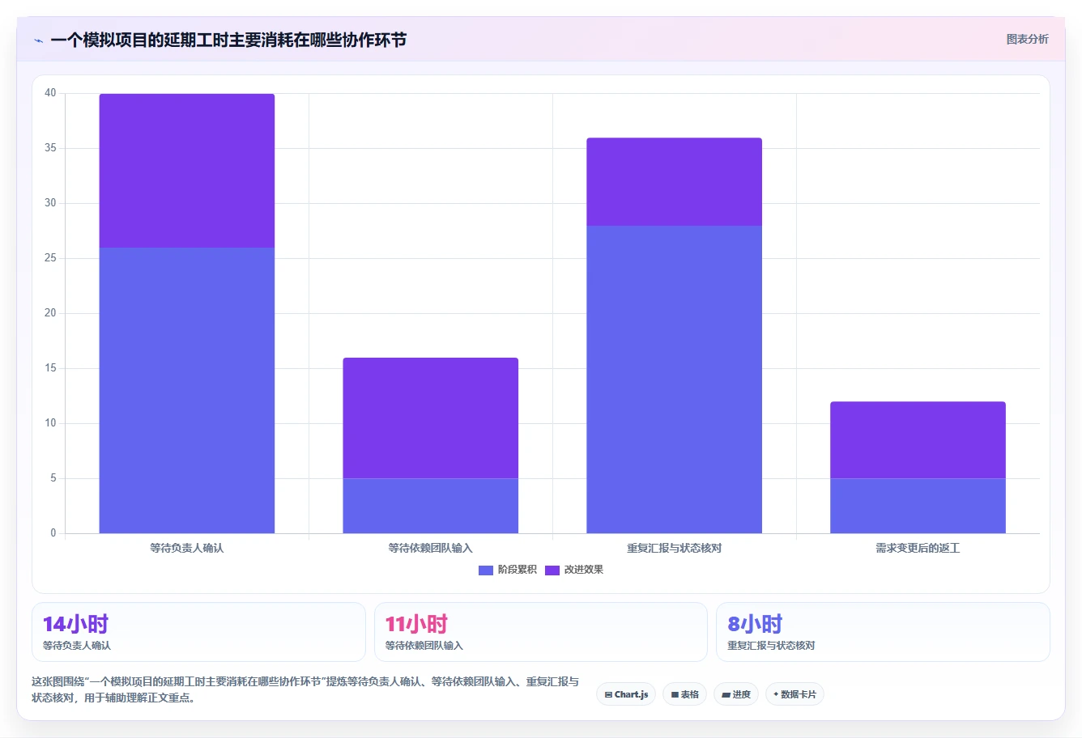Image resolution: width=1082 pixels, height=738 pixels.
Task: Click the purple 重复汇报与状态核对 bar segment
Action: [675, 182]
